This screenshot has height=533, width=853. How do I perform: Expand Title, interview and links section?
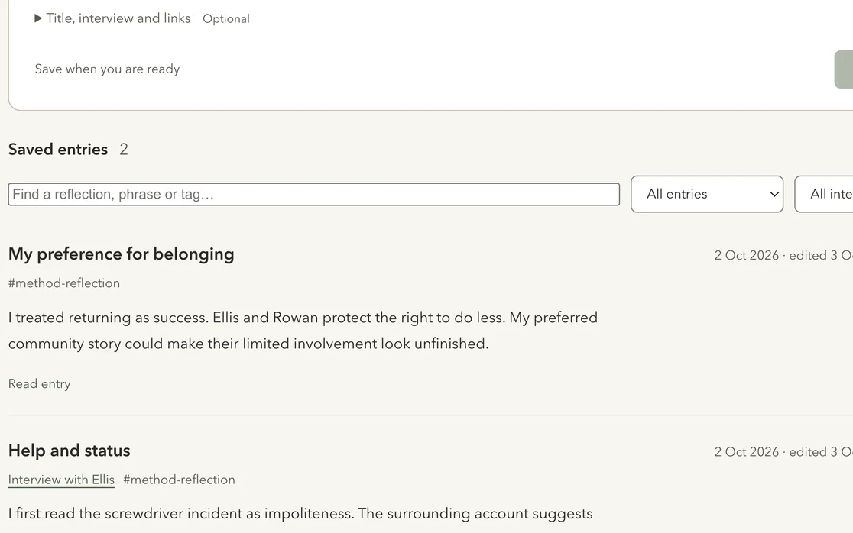pyautogui.click(x=112, y=18)
